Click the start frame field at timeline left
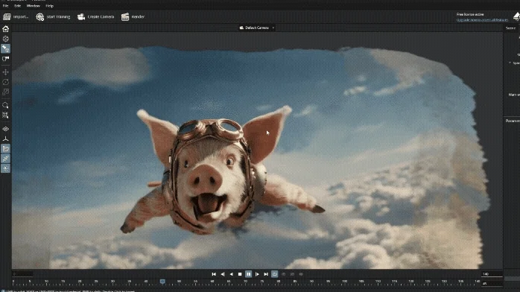 point(22,274)
